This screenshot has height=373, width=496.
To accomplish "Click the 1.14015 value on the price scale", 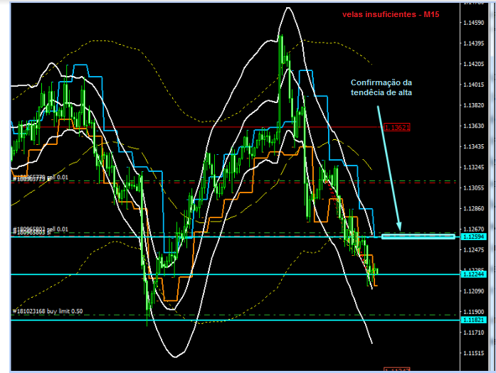I will click(x=472, y=85).
